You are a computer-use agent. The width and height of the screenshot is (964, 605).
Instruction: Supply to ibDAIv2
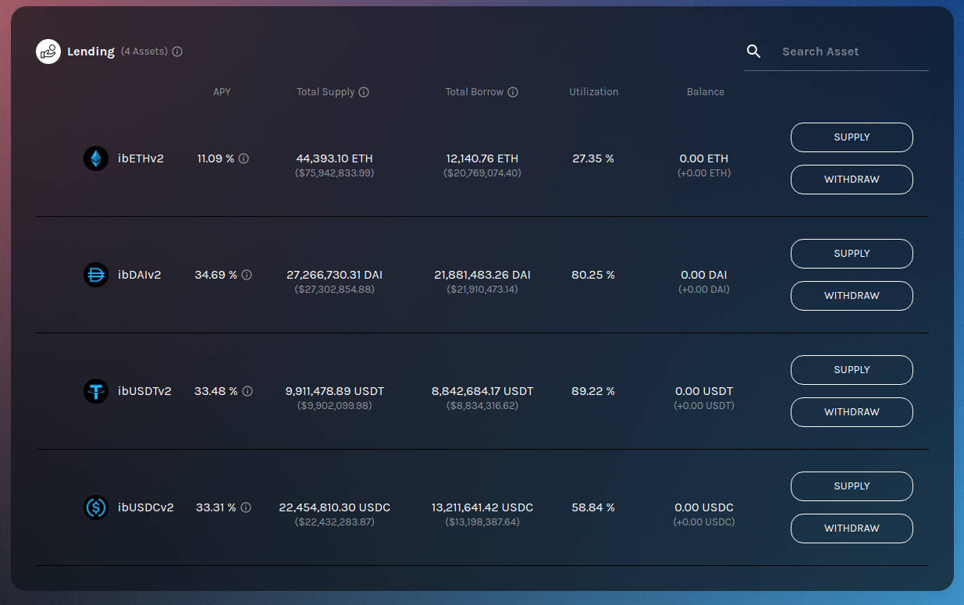(852, 254)
